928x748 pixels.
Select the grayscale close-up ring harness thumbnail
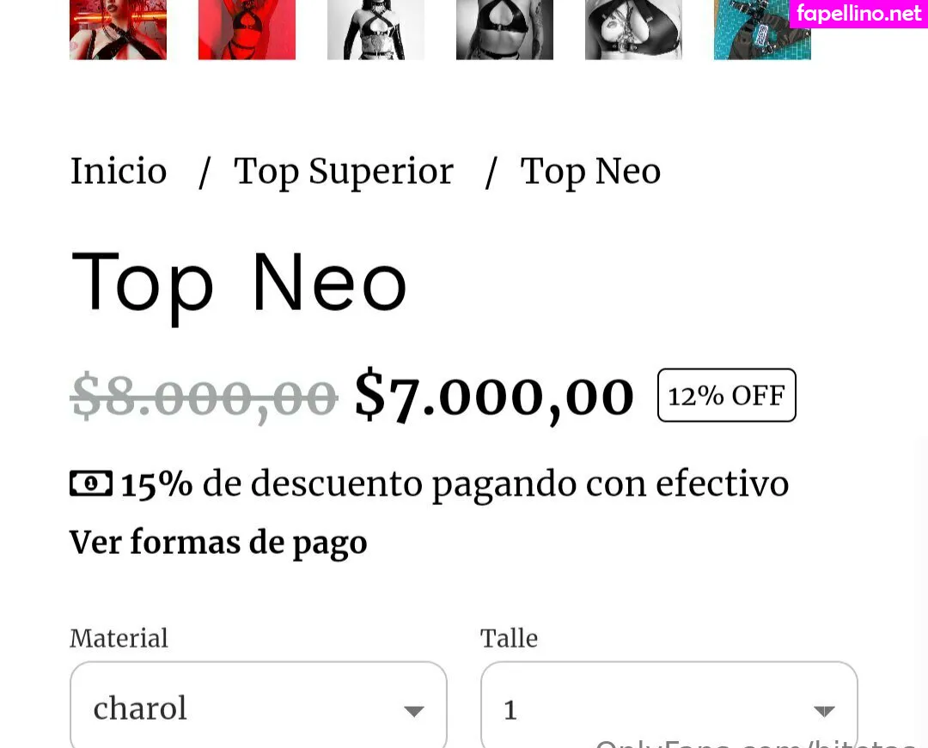point(633,29)
